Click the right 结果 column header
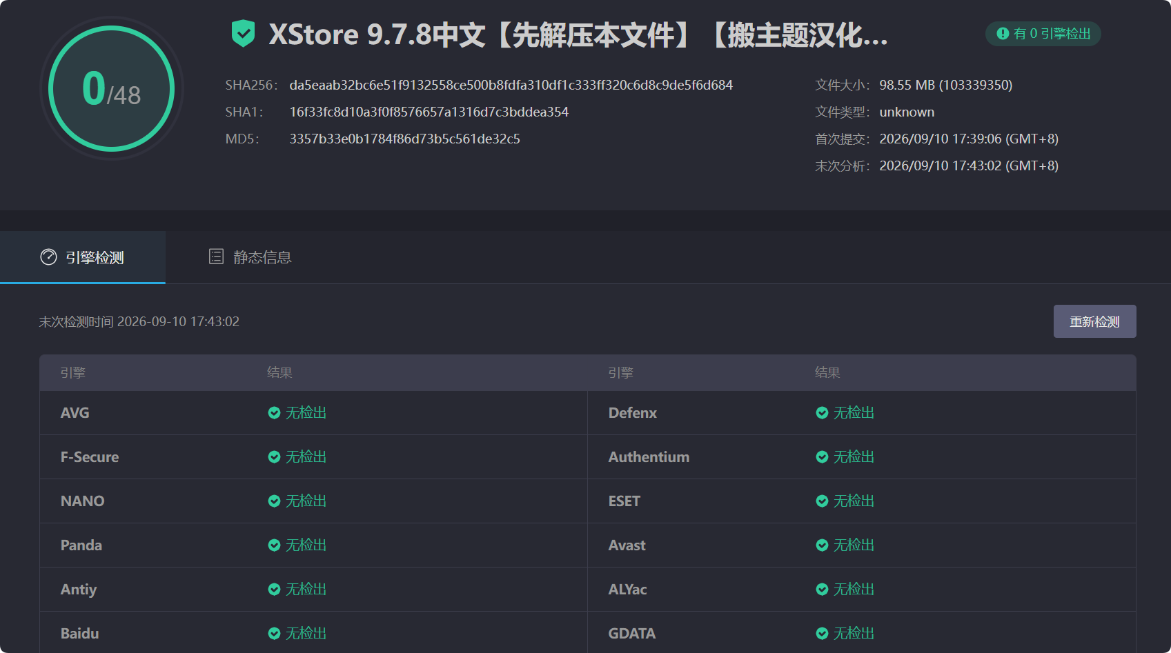The image size is (1171, 653). (827, 373)
